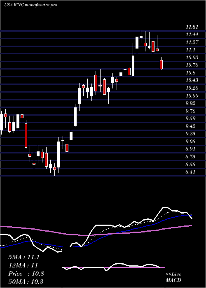Click the 11.1 price level label
Screen dimensions: 206x288
click(x=190, y=50)
